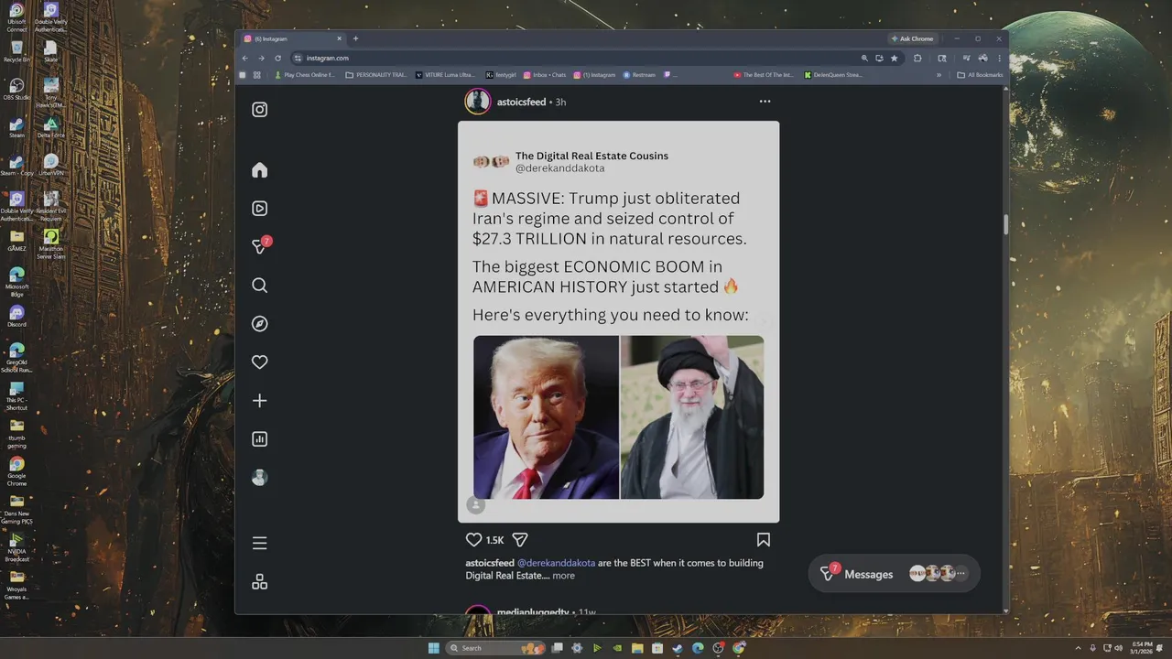Open the hamburger More menu in the sidebar
This screenshot has width=1172, height=659.
[260, 544]
